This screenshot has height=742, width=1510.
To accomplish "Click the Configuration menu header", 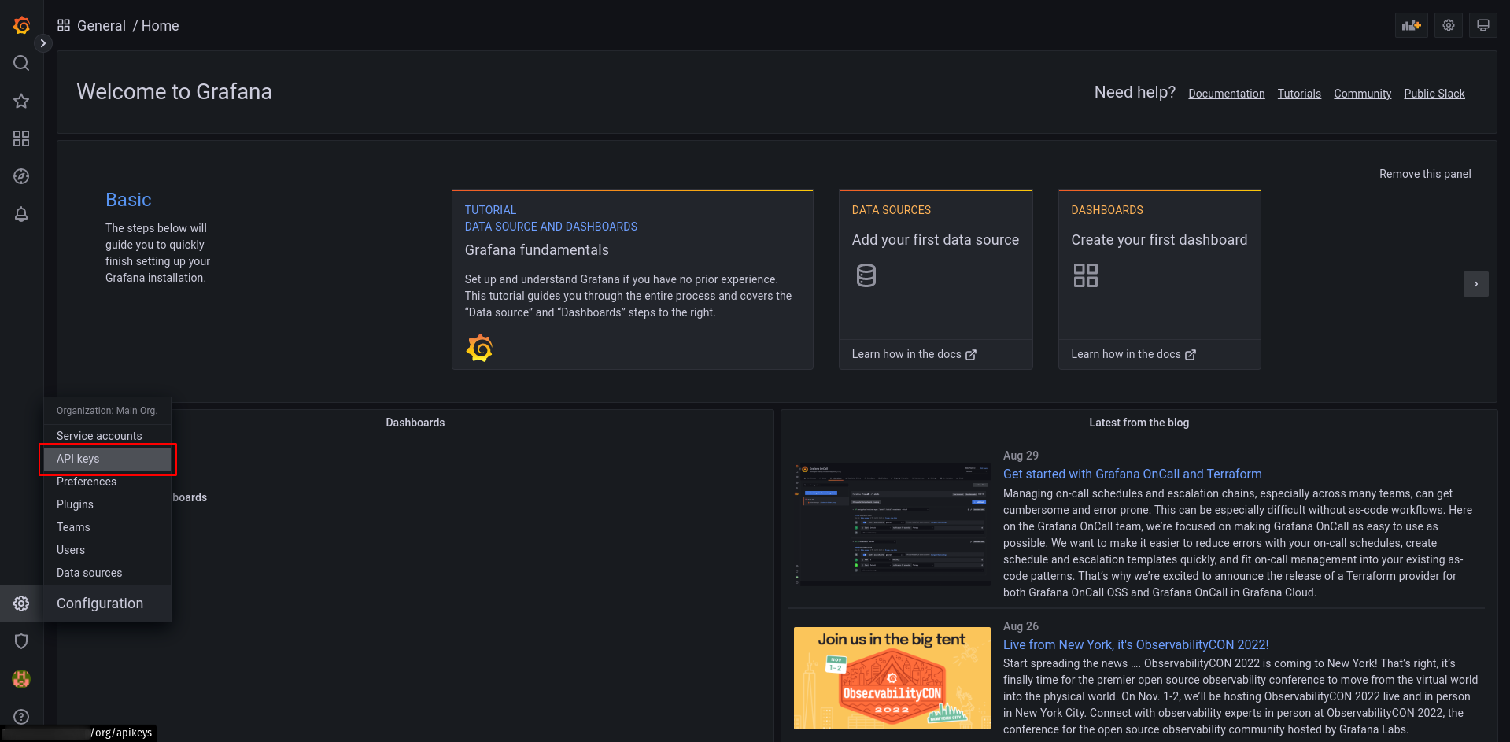I will (107, 604).
